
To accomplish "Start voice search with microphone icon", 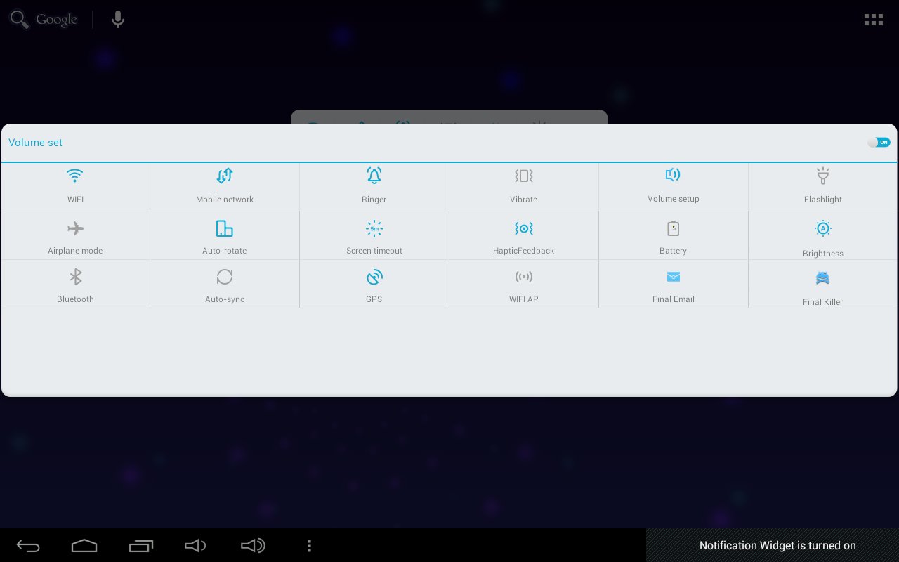I will click(118, 20).
